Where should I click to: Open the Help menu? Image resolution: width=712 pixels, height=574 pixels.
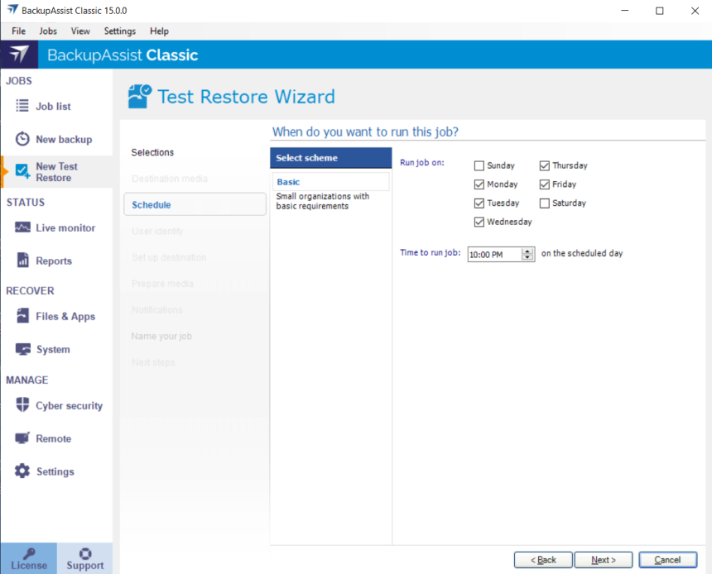pos(159,31)
